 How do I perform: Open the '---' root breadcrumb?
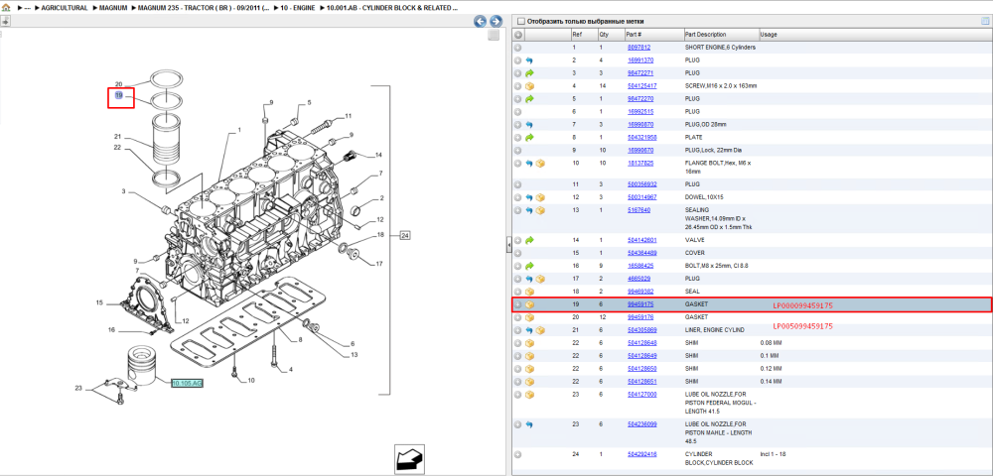(x=28, y=8)
